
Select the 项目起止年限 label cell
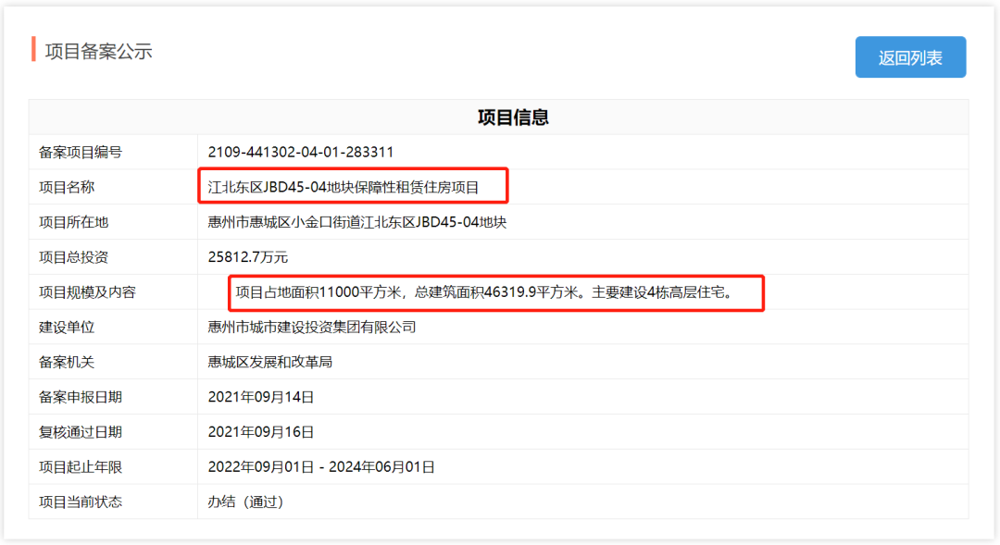pos(113,468)
